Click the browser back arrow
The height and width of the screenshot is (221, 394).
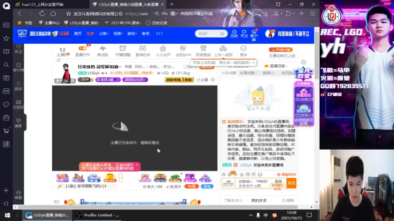coord(20,14)
